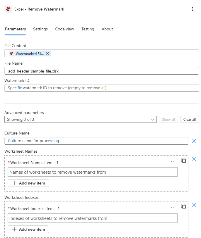Click the Culture Name input field
201x238 pixels.
(96, 141)
